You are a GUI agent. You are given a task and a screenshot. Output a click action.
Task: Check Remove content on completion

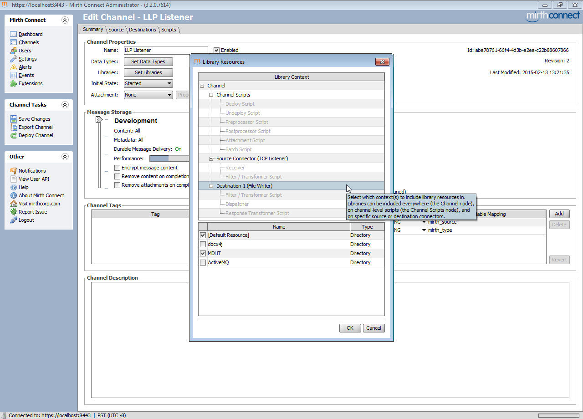point(118,176)
